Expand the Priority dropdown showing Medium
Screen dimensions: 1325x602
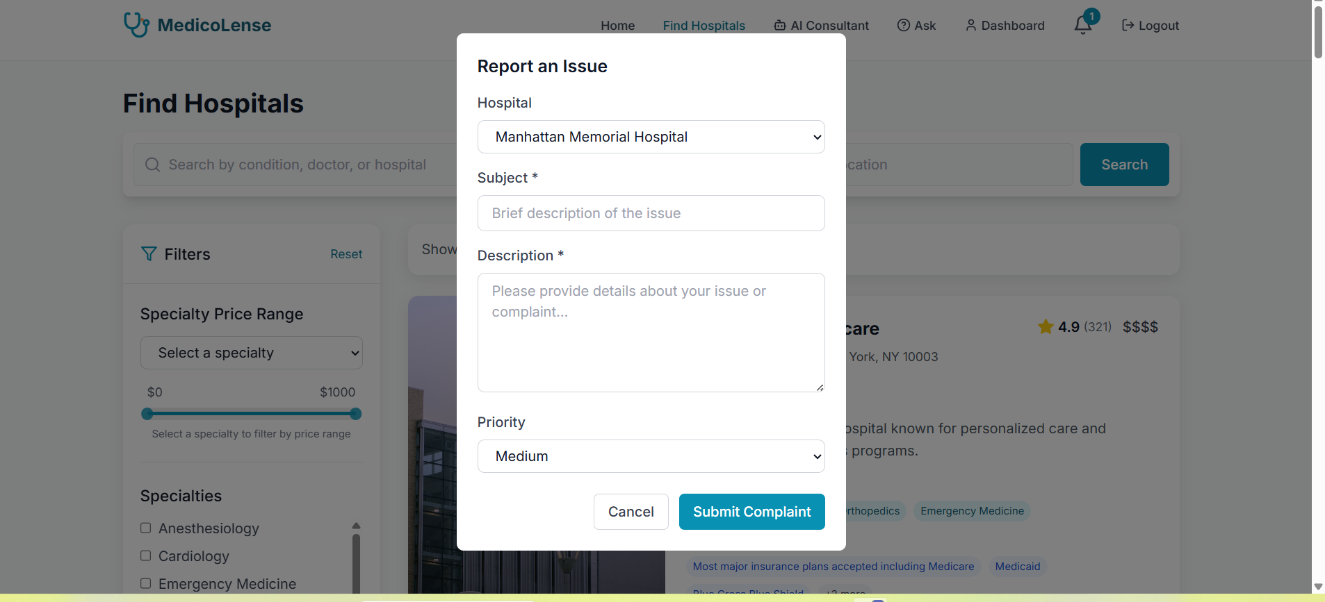pos(651,456)
